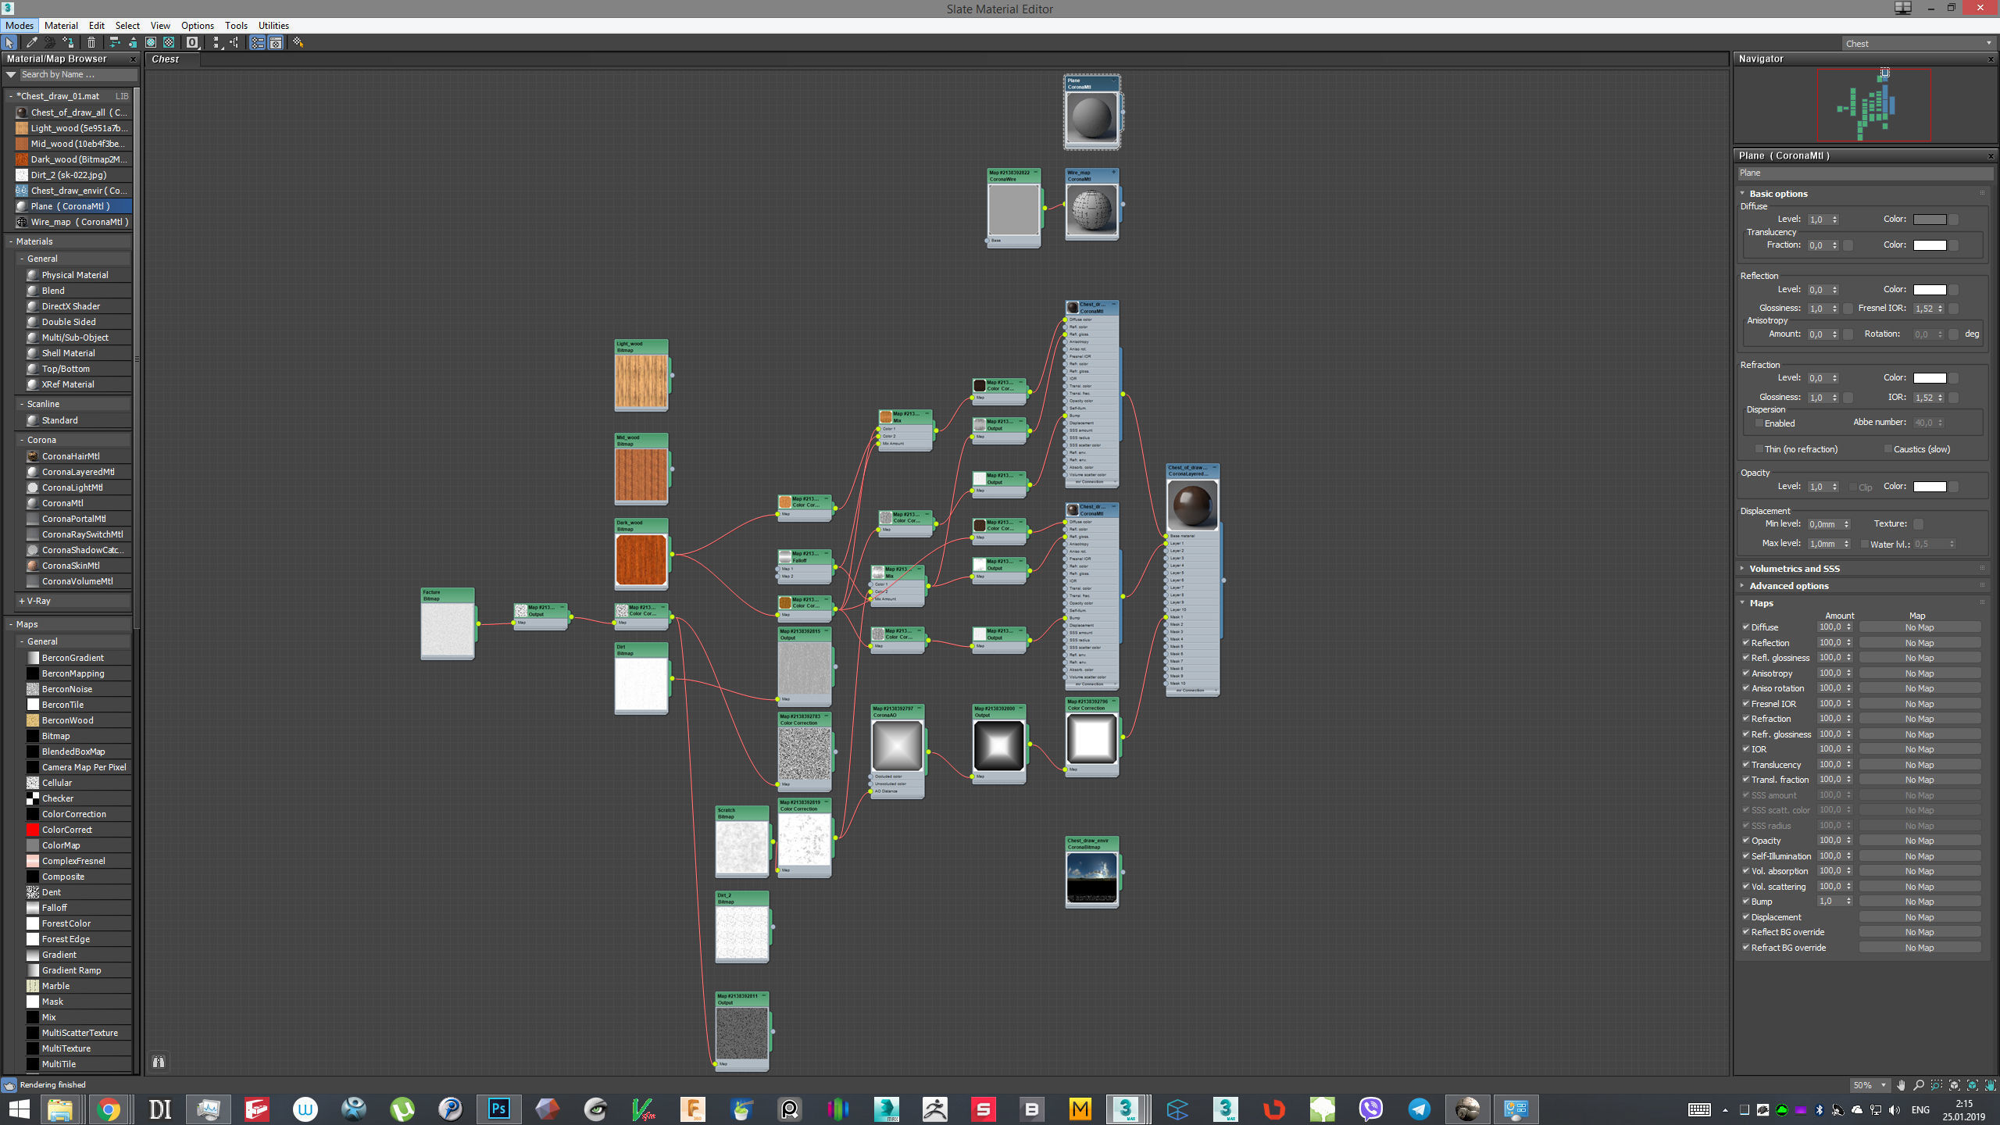Click the Delete Selected trash icon
This screenshot has width=2000, height=1125.
click(x=91, y=43)
